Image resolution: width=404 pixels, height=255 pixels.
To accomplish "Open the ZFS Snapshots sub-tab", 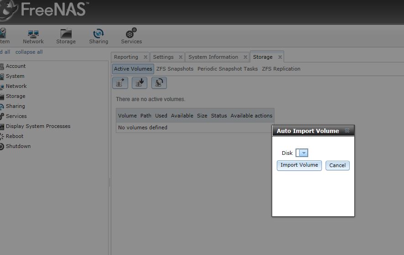I will point(175,69).
